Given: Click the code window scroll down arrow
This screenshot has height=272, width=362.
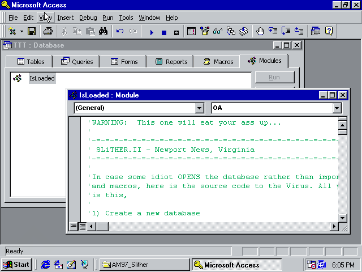Looking at the screenshot, I should click(x=342, y=218).
